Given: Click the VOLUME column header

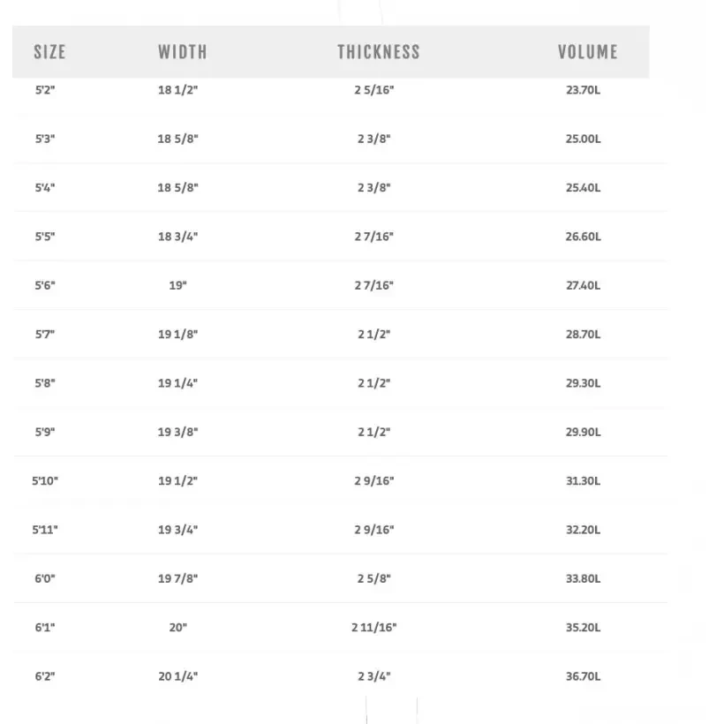Looking at the screenshot, I should 587,52.
